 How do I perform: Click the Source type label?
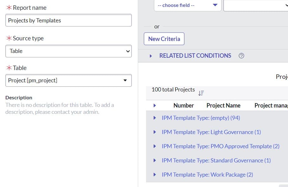click(x=28, y=38)
